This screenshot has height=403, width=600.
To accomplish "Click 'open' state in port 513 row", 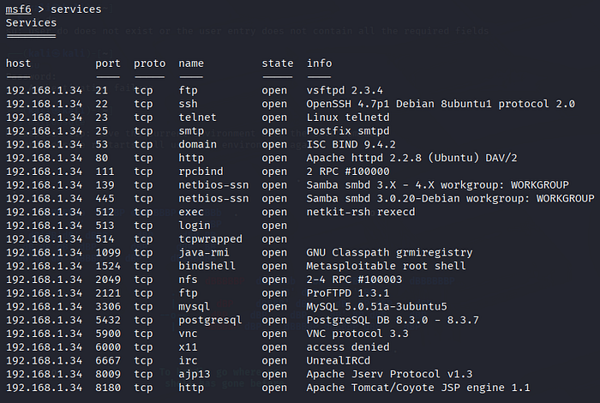I will coord(274,226).
